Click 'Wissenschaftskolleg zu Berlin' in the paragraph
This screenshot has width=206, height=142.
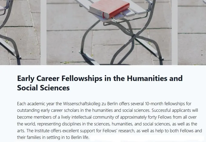click(90, 104)
